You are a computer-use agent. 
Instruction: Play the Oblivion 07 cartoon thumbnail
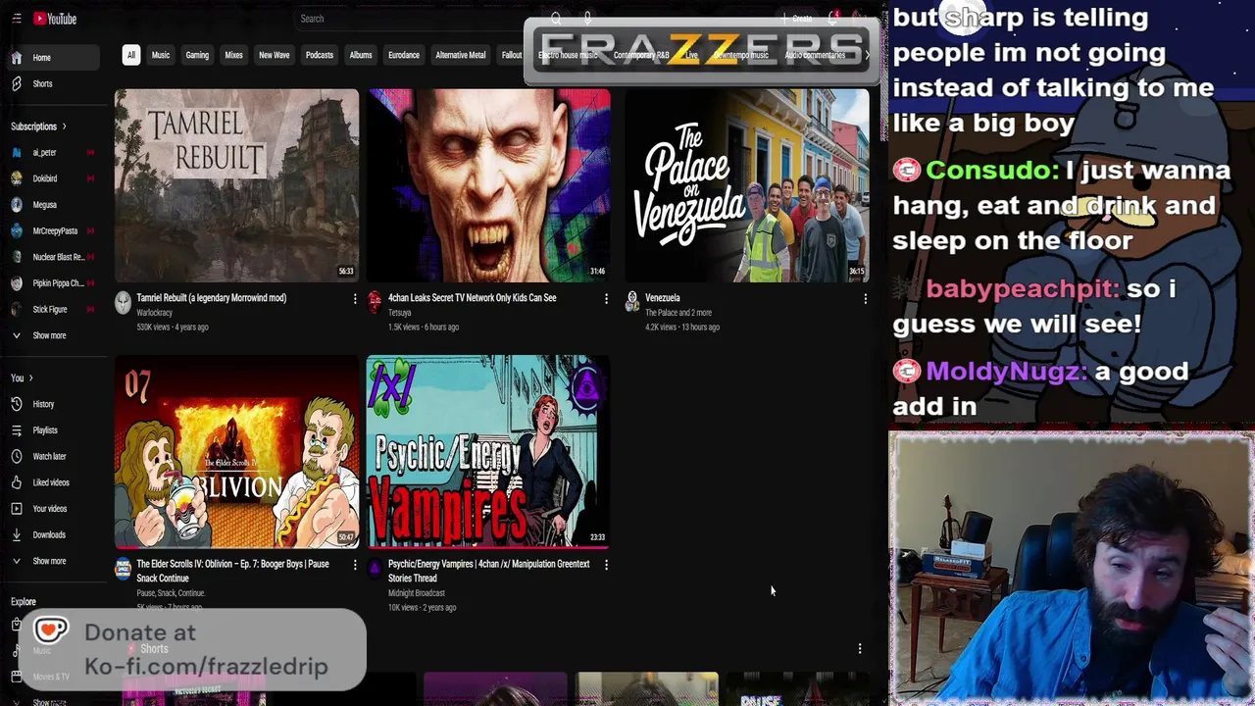click(x=236, y=452)
